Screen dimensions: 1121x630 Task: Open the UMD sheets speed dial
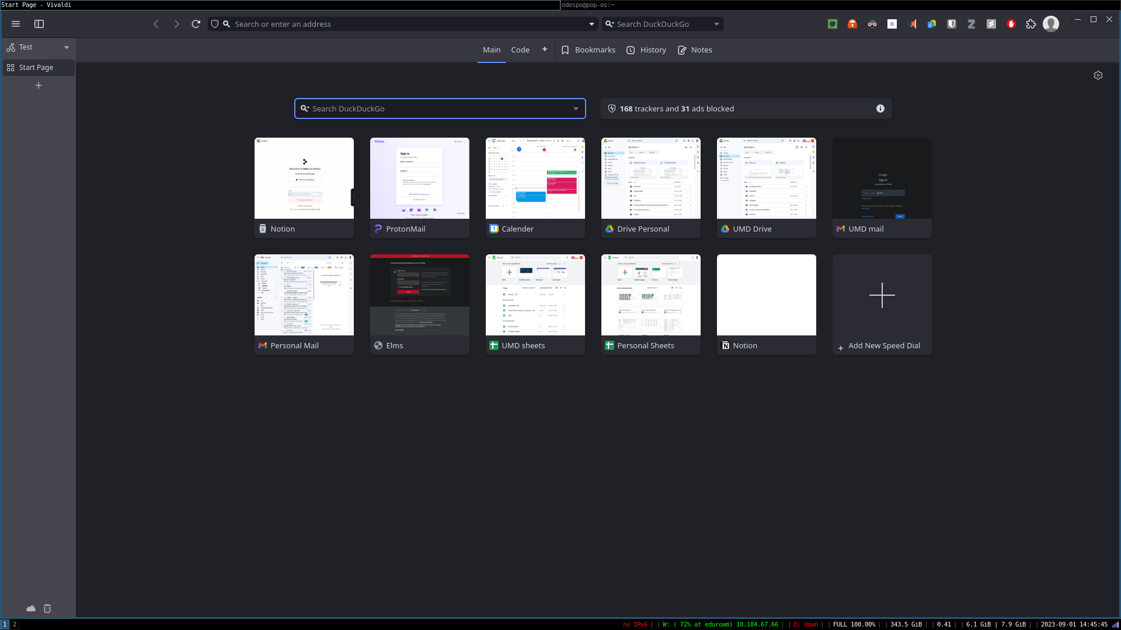tap(535, 304)
